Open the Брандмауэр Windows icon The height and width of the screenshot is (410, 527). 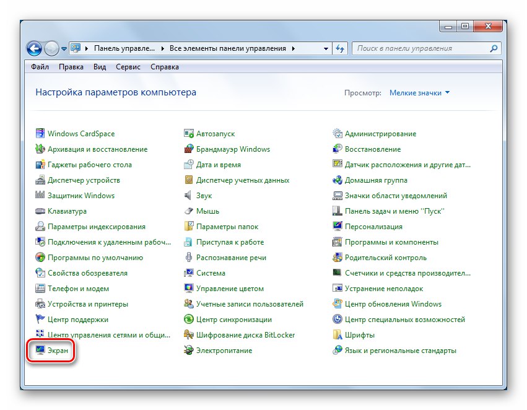tap(188, 149)
